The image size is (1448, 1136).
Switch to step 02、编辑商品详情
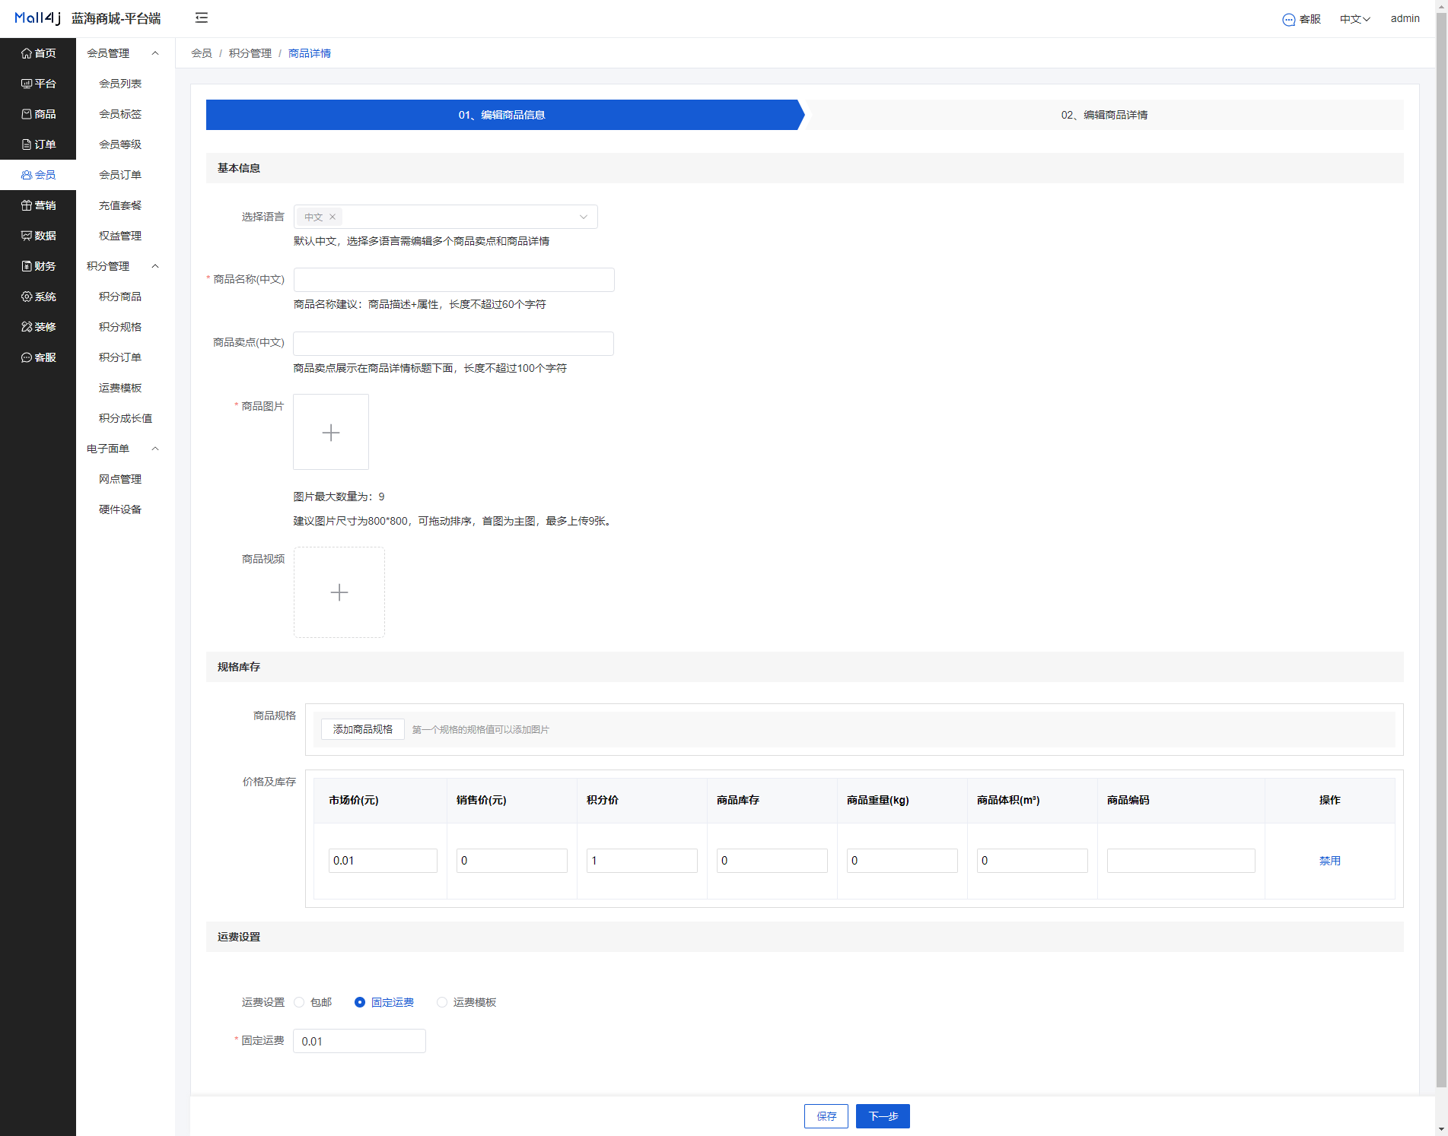[1104, 115]
